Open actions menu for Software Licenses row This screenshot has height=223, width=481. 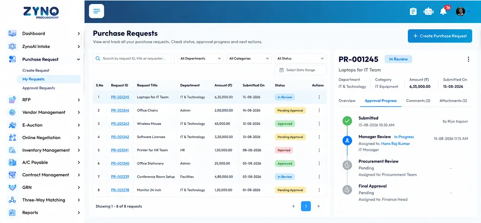319,137
